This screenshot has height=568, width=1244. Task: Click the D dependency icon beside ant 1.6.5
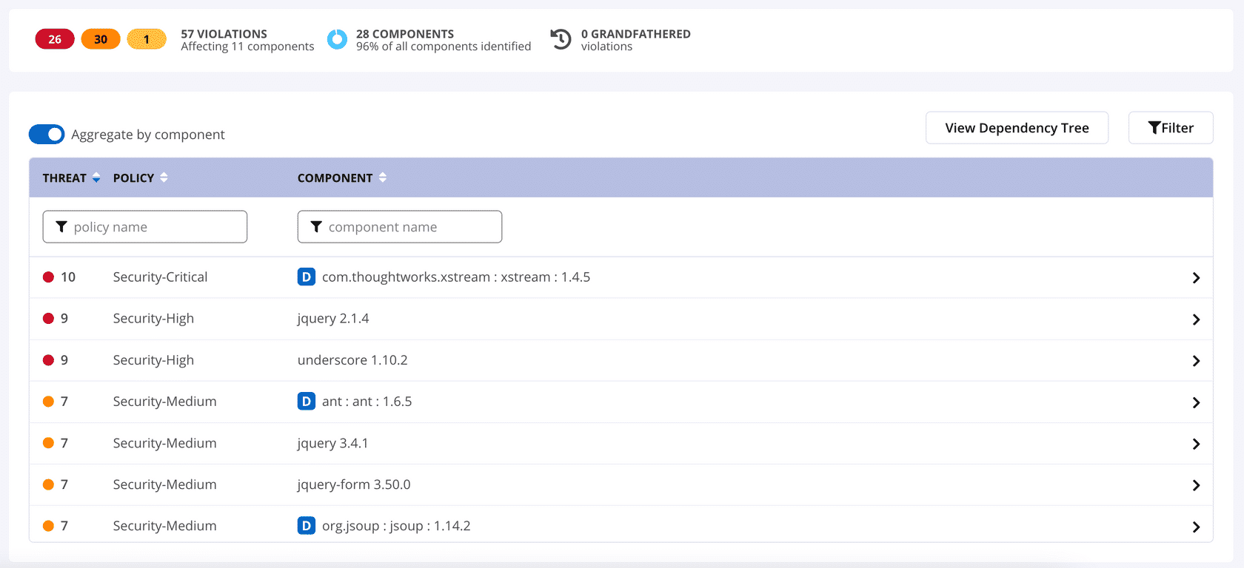click(306, 401)
